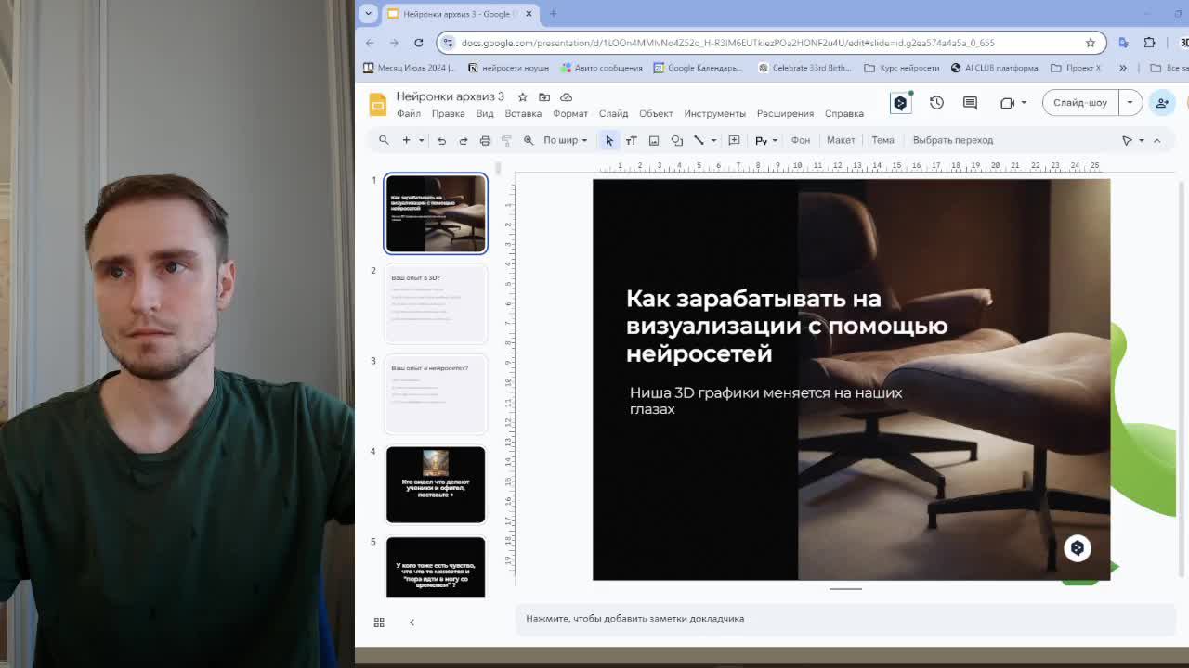This screenshot has height=668, width=1189.
Task: Insert an image using toolbar icon
Action: tap(654, 140)
